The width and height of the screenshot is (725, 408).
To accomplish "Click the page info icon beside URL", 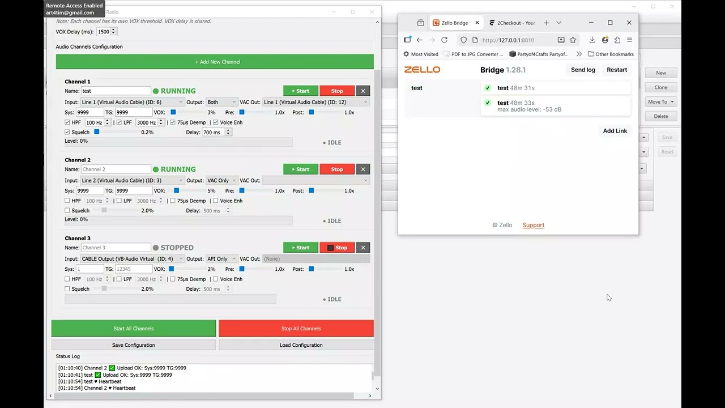I will click(x=476, y=40).
